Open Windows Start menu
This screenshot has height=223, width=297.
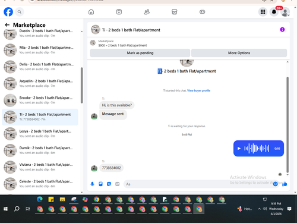pos(5,209)
